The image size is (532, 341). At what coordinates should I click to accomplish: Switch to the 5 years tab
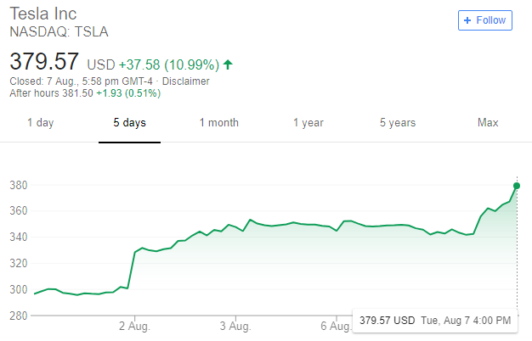(397, 123)
